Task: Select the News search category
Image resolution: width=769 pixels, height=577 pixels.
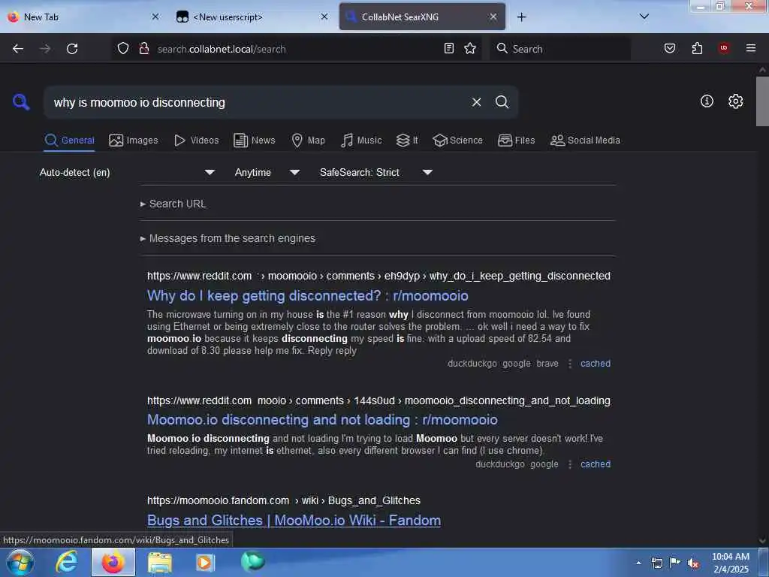Action: 255,140
